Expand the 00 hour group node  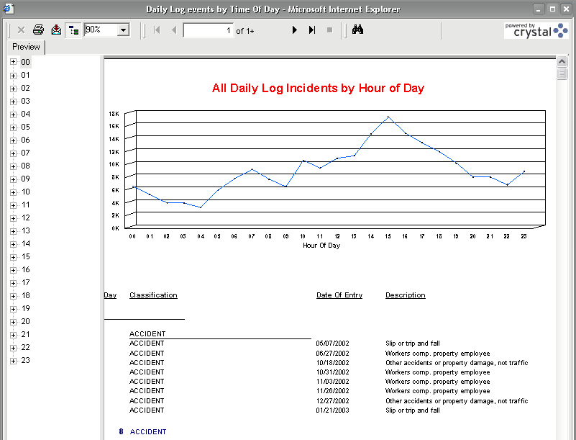pyautogui.click(x=13, y=62)
